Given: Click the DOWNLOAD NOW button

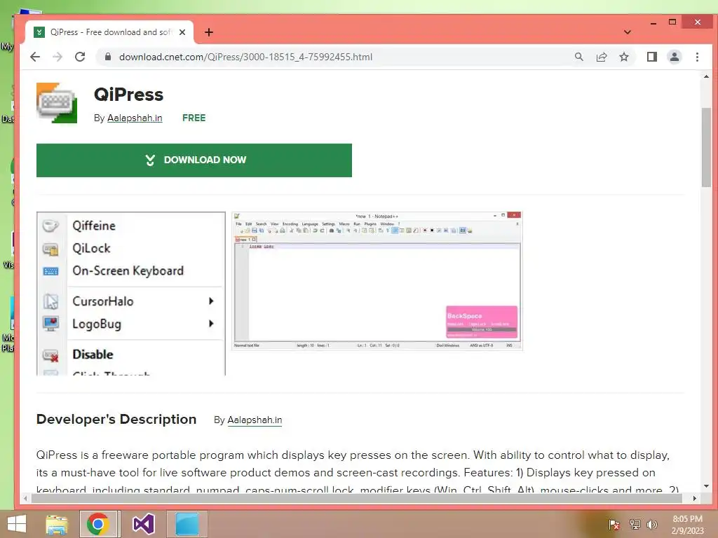Looking at the screenshot, I should tap(194, 160).
